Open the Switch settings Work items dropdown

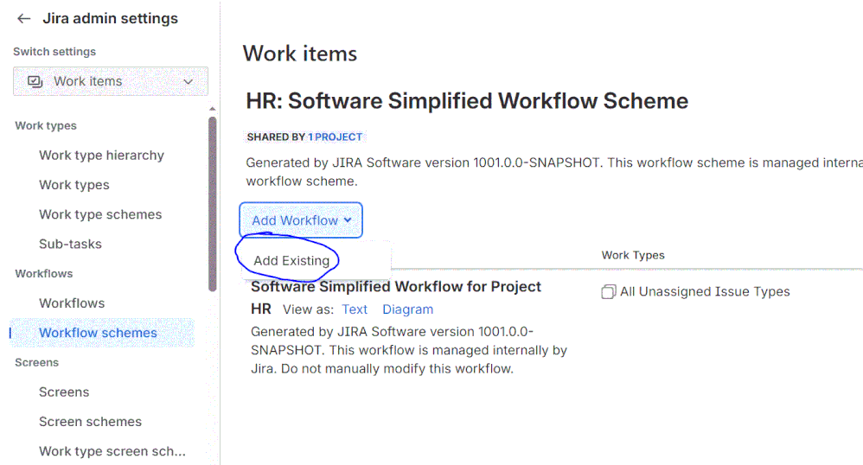pyautogui.click(x=111, y=81)
